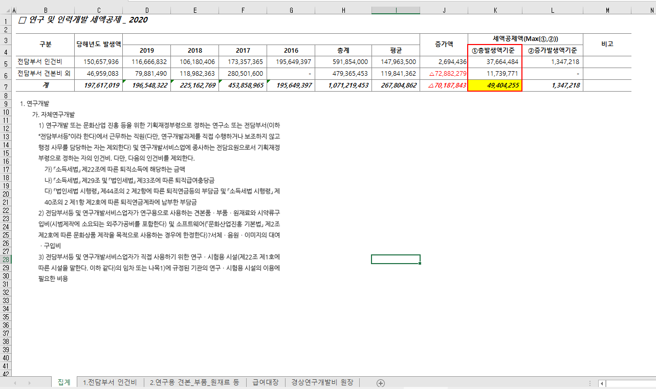Switch to the 급여대장 sheet tab

[265, 382]
